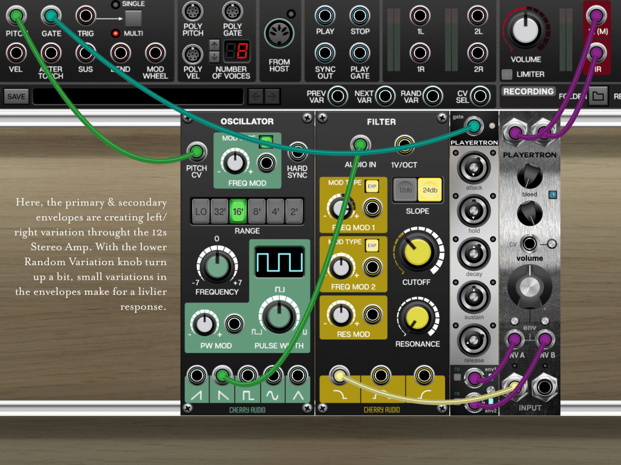The width and height of the screenshot is (621, 465).
Task: Click the SAVE button
Action: coord(16,96)
